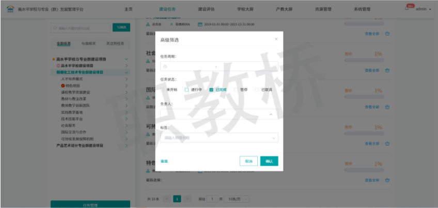Go to next page with pagination right arrow
The width and height of the screenshot is (438, 208).
[187, 199]
